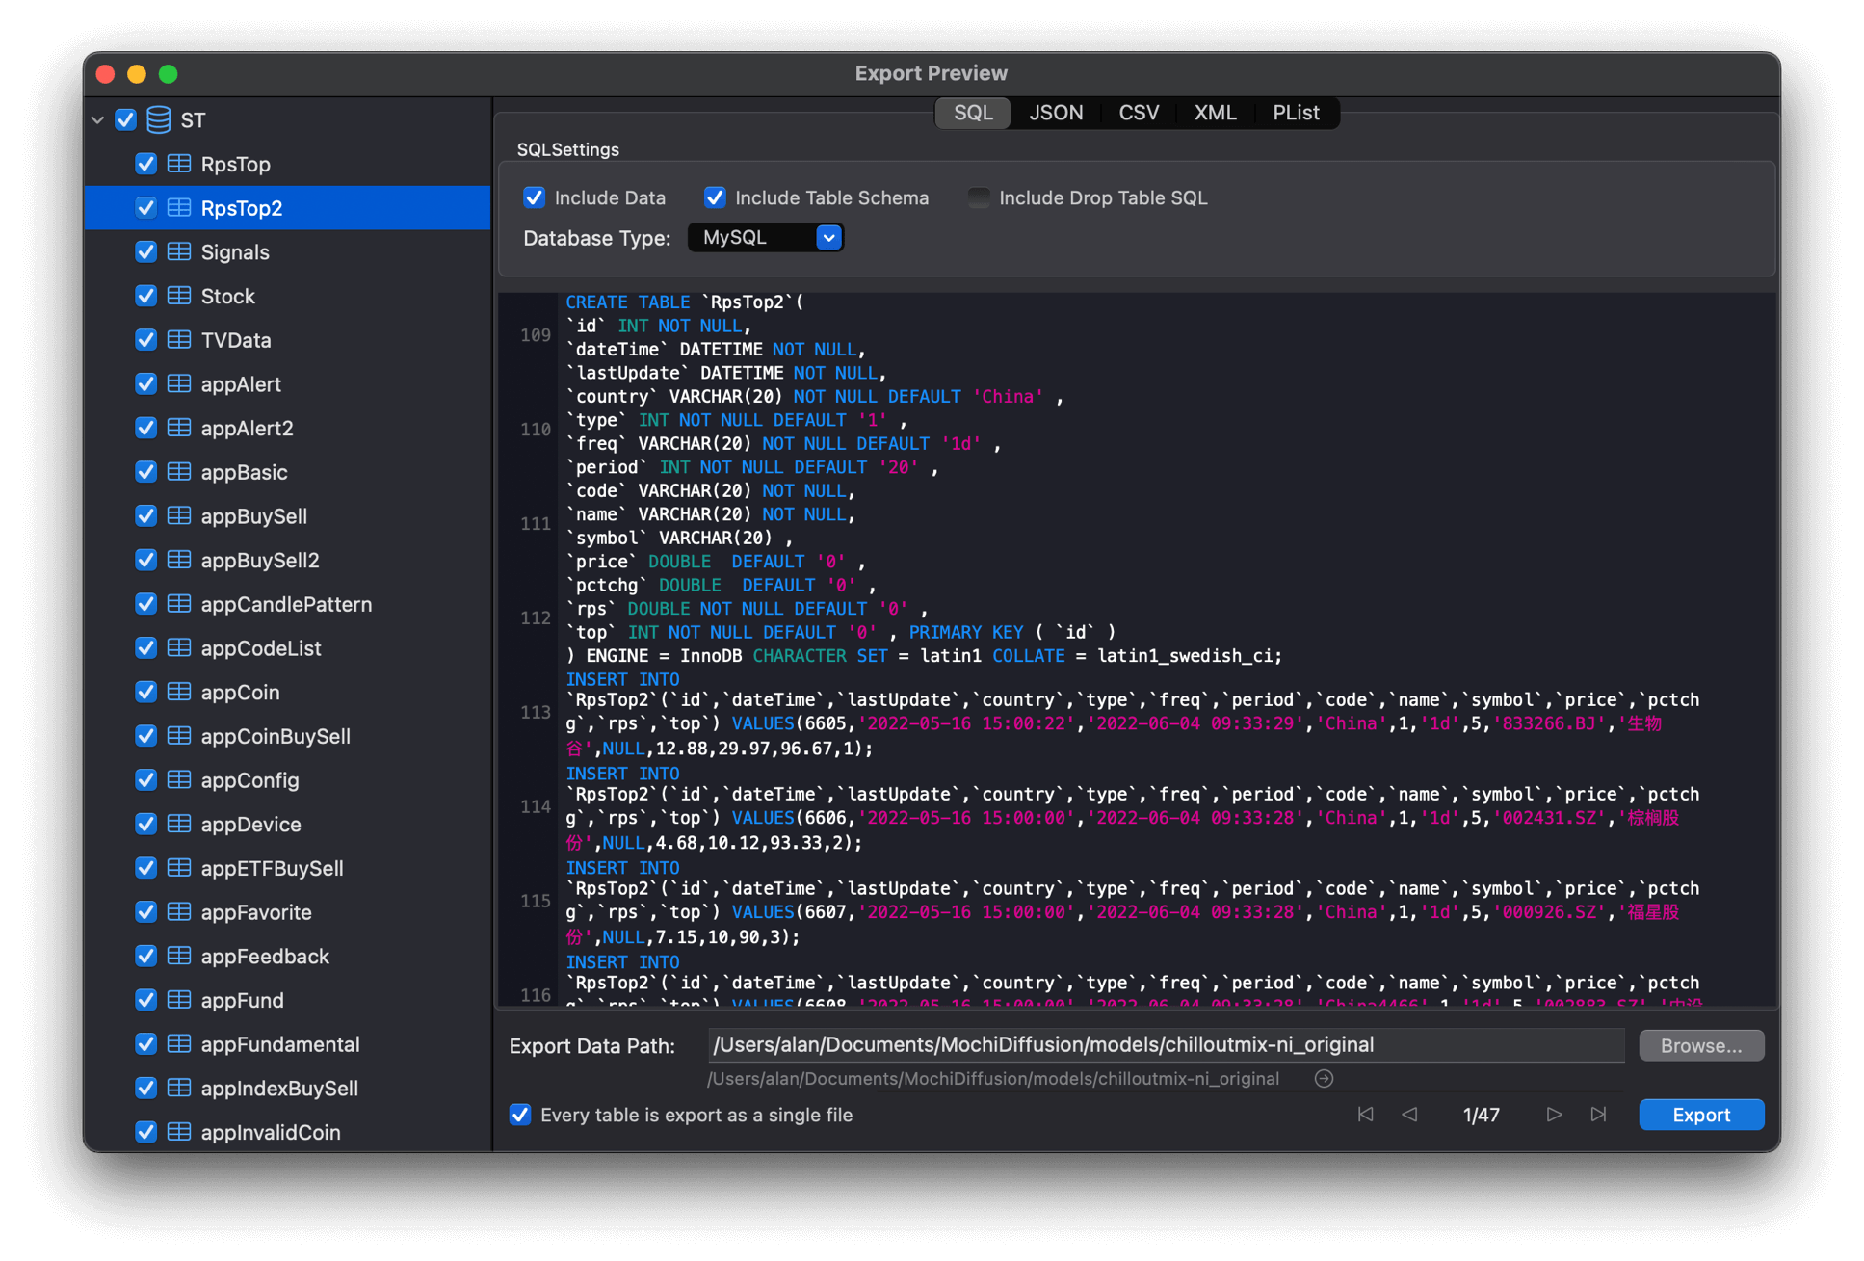Uncheck the Signals table checkbox
Viewport: 1864px width, 1261px height.
click(x=146, y=251)
